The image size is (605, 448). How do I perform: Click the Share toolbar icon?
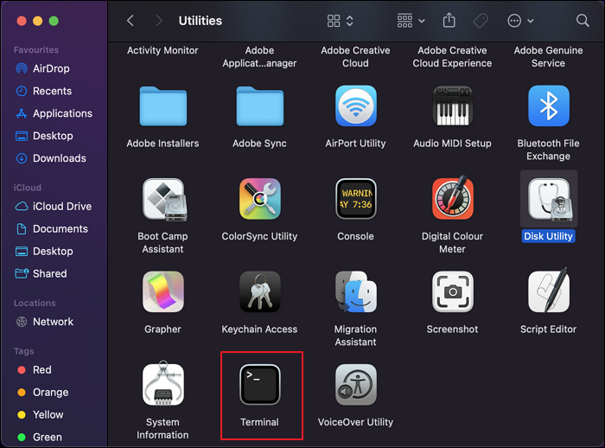point(449,20)
